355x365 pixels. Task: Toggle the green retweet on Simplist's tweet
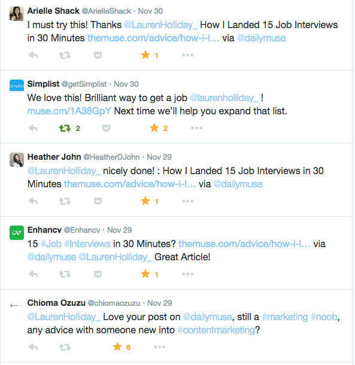point(65,128)
